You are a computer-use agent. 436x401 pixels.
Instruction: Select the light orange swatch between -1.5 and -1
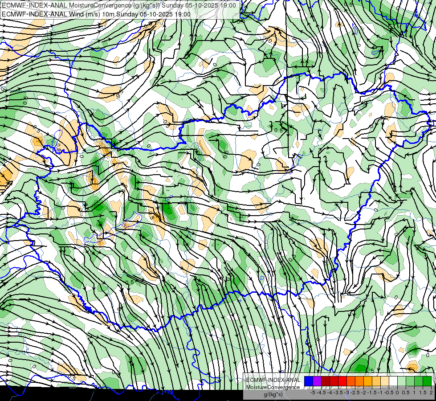(x=376, y=381)
